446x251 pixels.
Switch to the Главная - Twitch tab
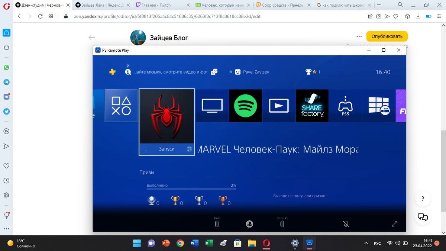[x=163, y=5]
